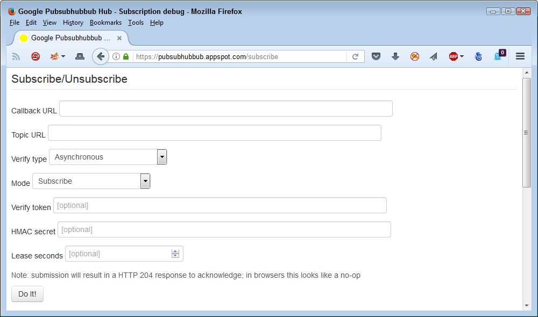
Task: Click the red NoScript blocked icon
Action: tap(36, 56)
